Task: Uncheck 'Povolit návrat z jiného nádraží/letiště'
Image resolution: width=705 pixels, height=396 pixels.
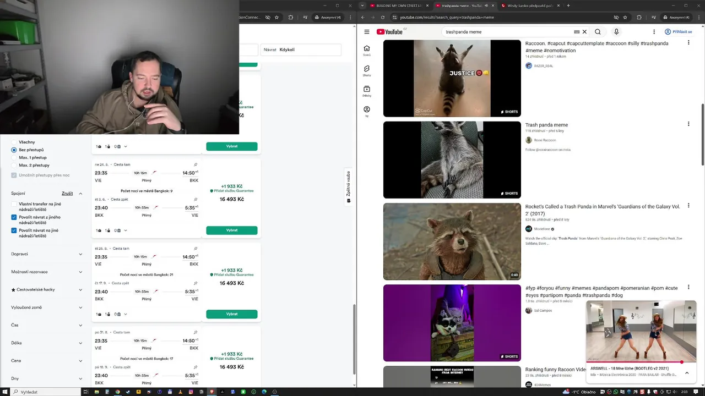Action: tap(14, 217)
